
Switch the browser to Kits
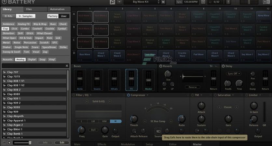(x=9, y=16)
